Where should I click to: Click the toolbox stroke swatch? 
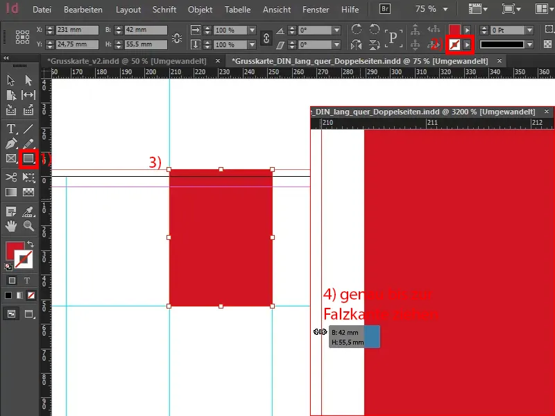(x=24, y=259)
